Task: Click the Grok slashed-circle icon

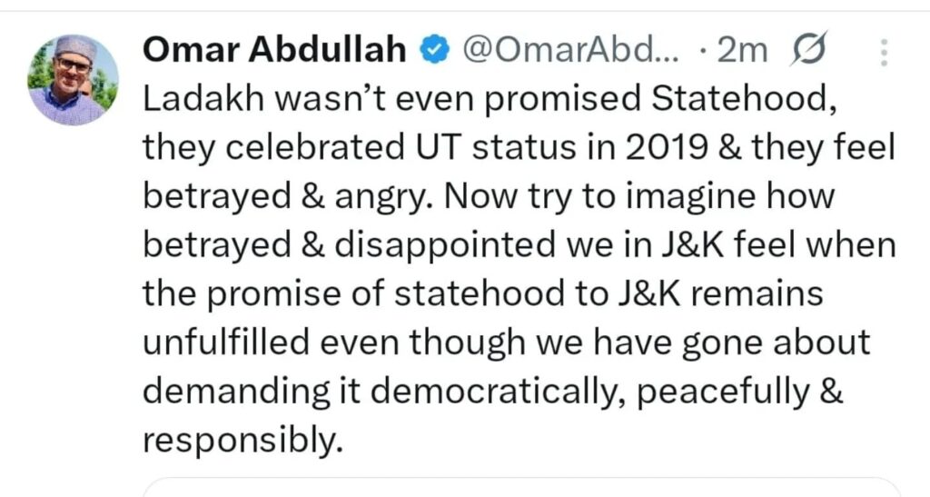Action: 804,53
